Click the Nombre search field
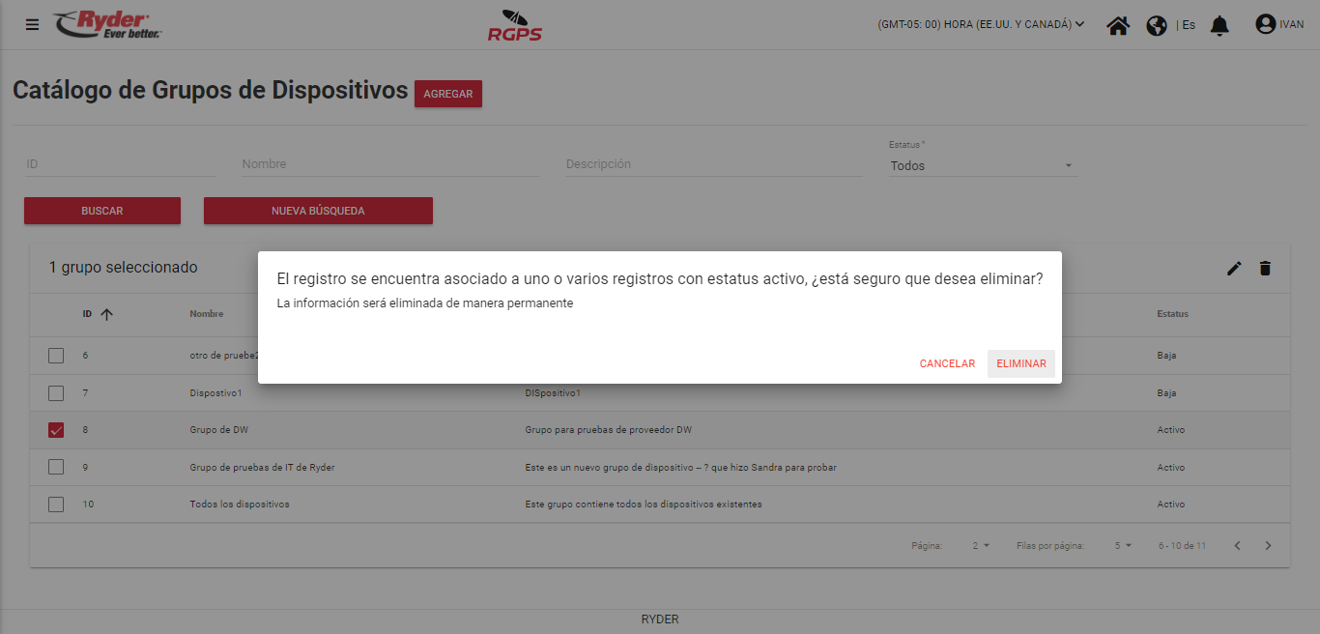 click(x=389, y=164)
